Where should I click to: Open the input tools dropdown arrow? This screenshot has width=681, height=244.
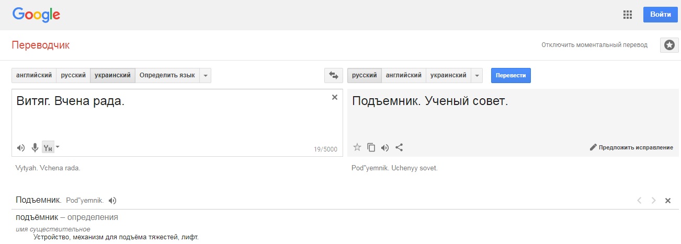click(x=58, y=147)
